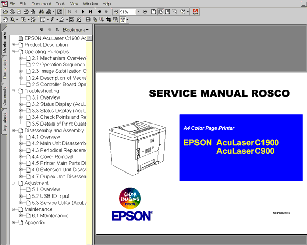The image size is (307, 245).
Task: Select the Crop tool
Action: click(x=108, y=20)
